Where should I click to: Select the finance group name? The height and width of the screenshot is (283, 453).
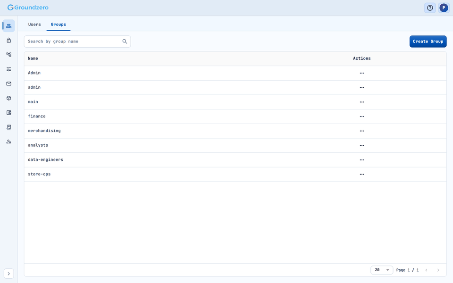[x=37, y=116]
